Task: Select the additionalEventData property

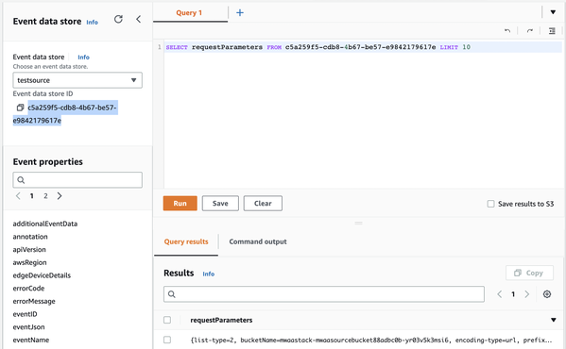Action: point(45,224)
